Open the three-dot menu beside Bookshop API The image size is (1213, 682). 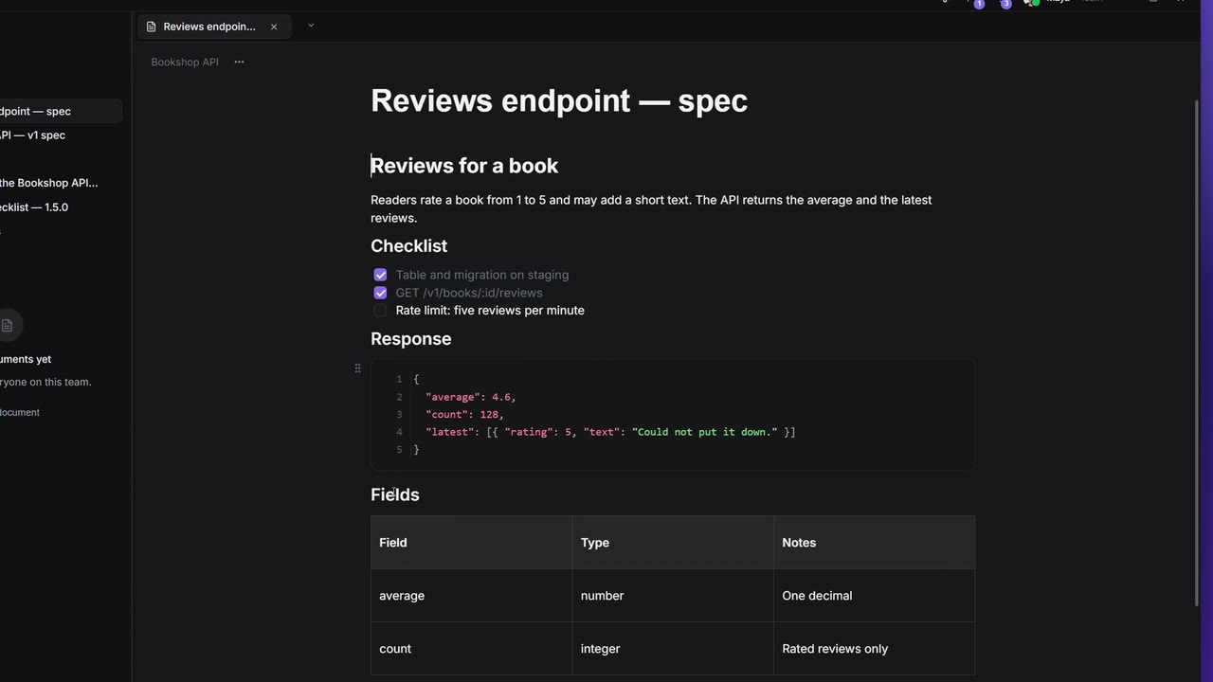[x=239, y=62]
